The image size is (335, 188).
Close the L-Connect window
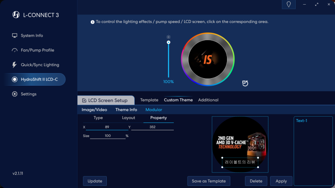329,4
